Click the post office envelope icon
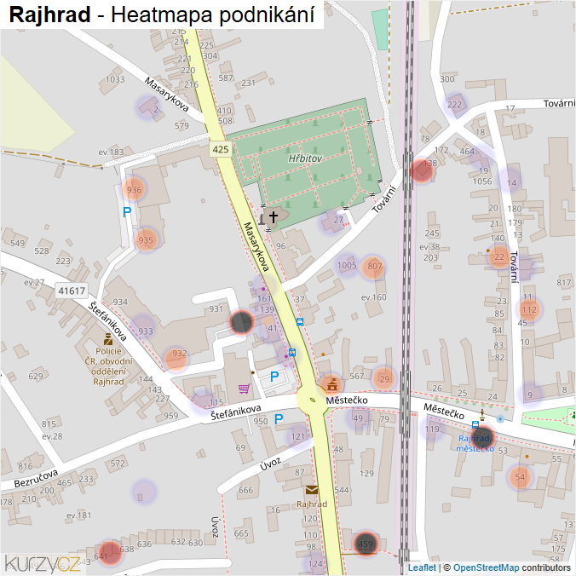Viewport: 576px width, 576px height. (x=312, y=490)
